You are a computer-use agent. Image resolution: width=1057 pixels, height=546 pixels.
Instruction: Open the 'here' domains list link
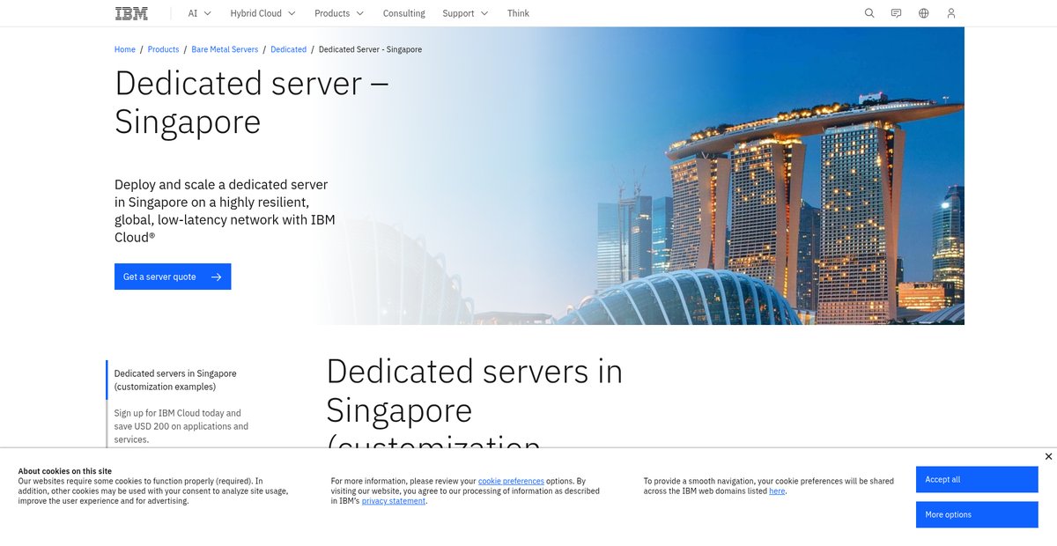pos(777,491)
